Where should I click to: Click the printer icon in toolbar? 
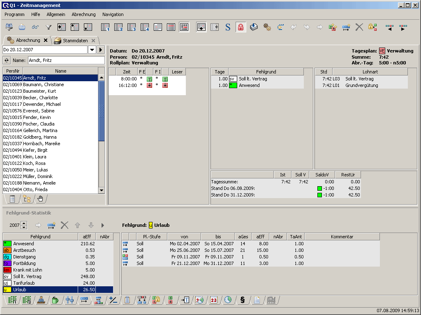point(22,27)
